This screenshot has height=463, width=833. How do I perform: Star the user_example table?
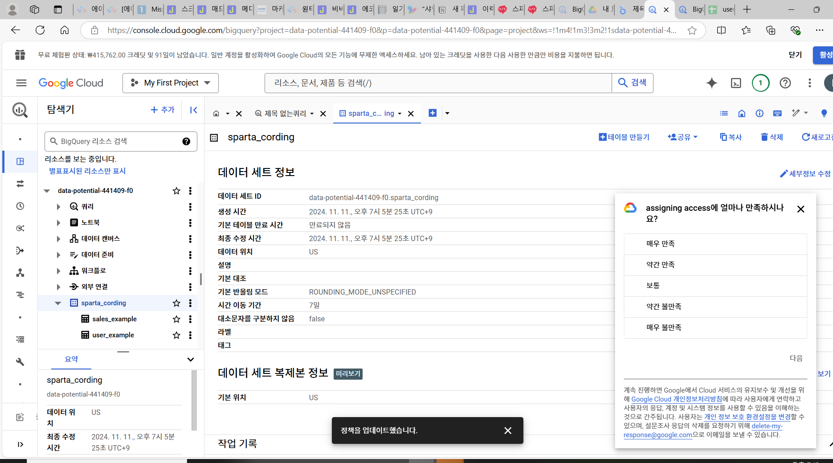(x=176, y=335)
